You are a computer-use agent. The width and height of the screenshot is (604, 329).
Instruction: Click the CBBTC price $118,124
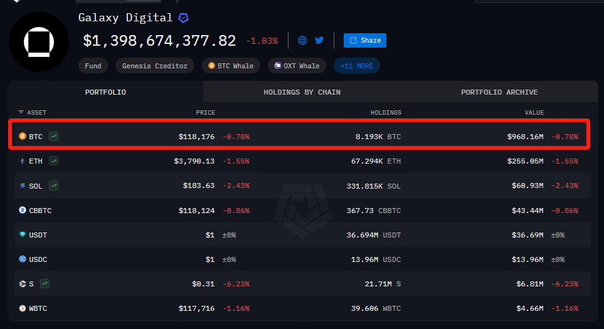[196, 211]
